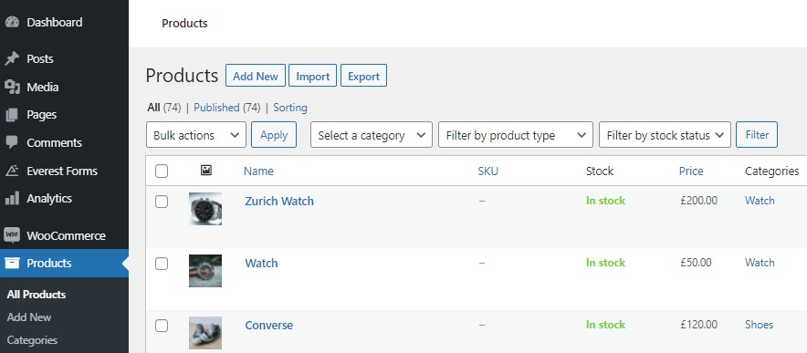Sort by SKU column header
Viewport: 807px width, 353px height.
[x=487, y=171]
